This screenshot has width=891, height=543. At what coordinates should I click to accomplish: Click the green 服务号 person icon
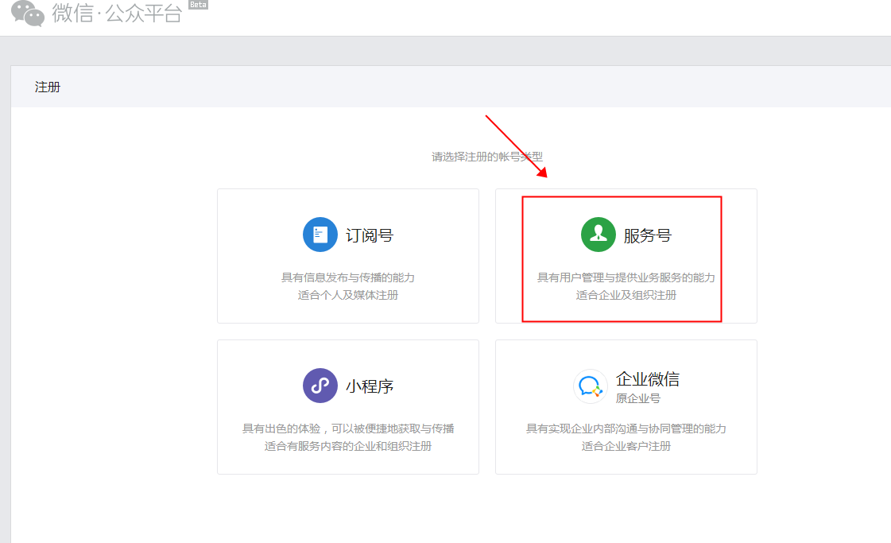coord(599,235)
